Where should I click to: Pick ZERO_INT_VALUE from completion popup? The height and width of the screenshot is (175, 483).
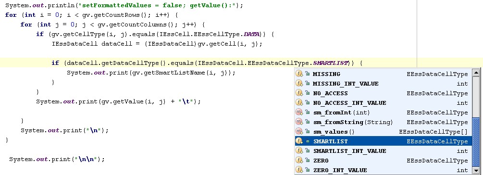pyautogui.click(x=383, y=170)
